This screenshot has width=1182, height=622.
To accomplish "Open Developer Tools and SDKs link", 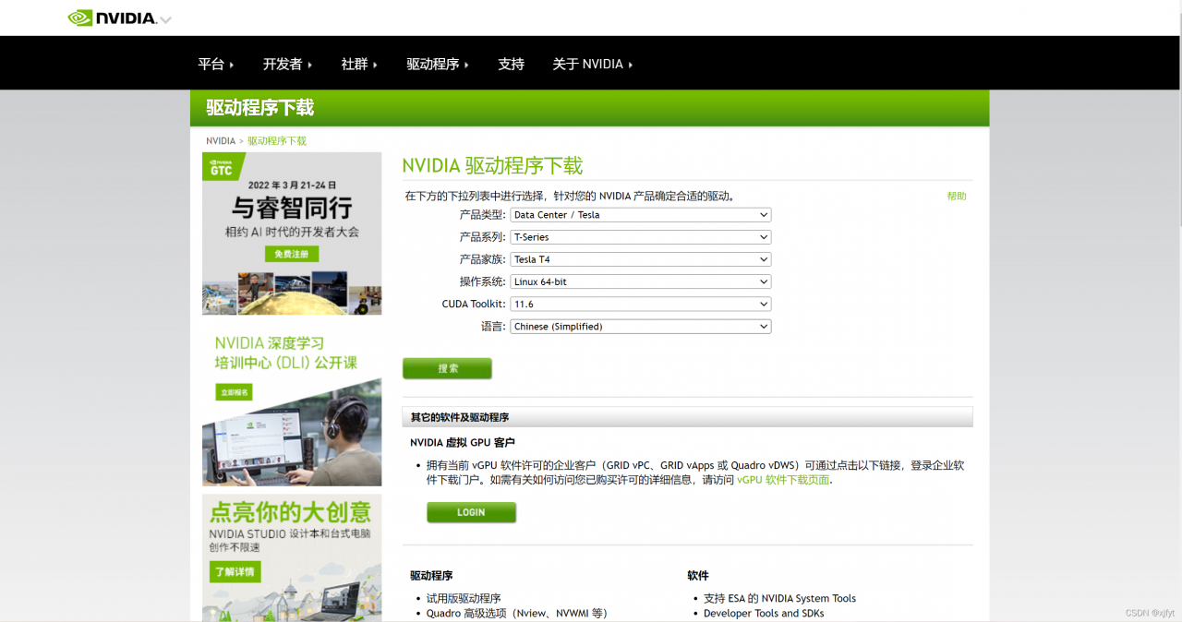I will [x=764, y=613].
